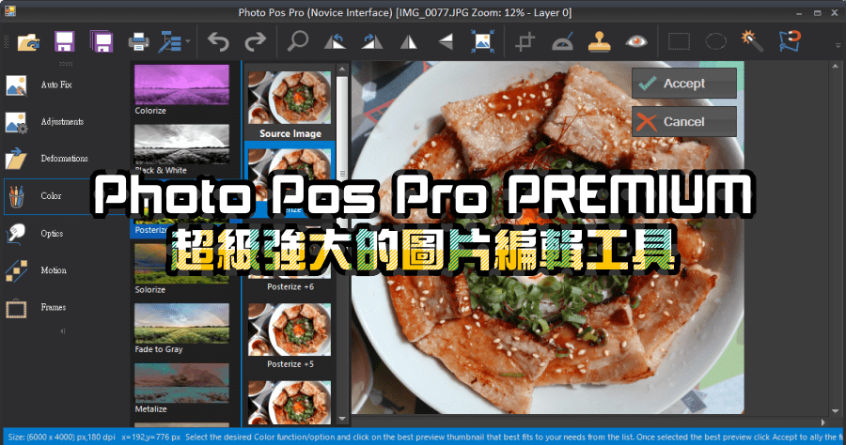Select the clone stamp tool

coord(599,41)
